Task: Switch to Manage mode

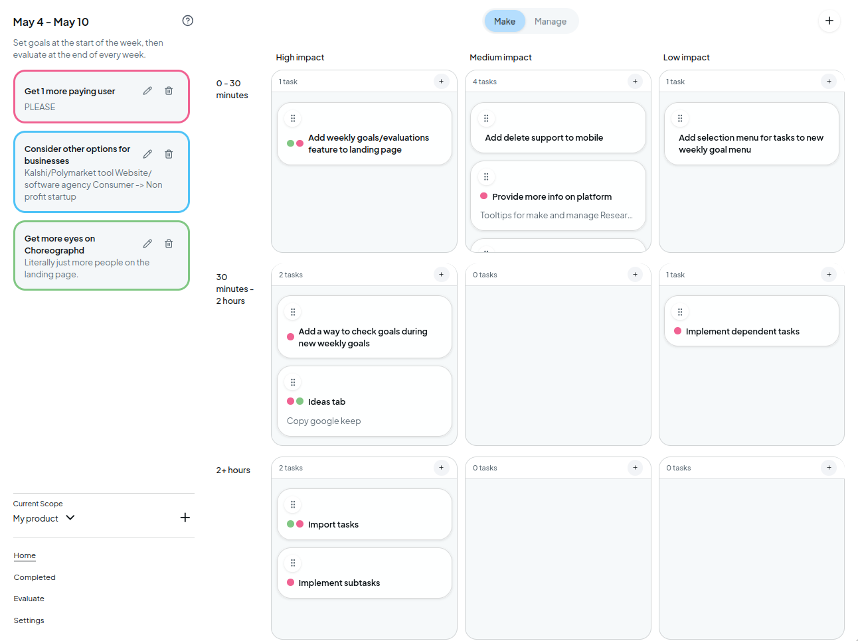Action: (551, 21)
